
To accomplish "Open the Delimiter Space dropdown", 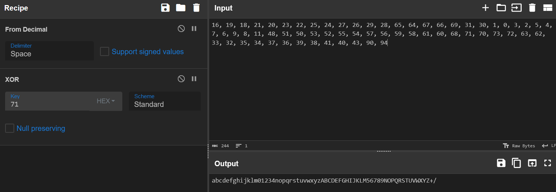I will 49,51.
